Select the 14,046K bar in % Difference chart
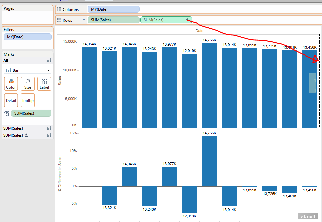Screen dimensions: 322x222 click(x=129, y=177)
